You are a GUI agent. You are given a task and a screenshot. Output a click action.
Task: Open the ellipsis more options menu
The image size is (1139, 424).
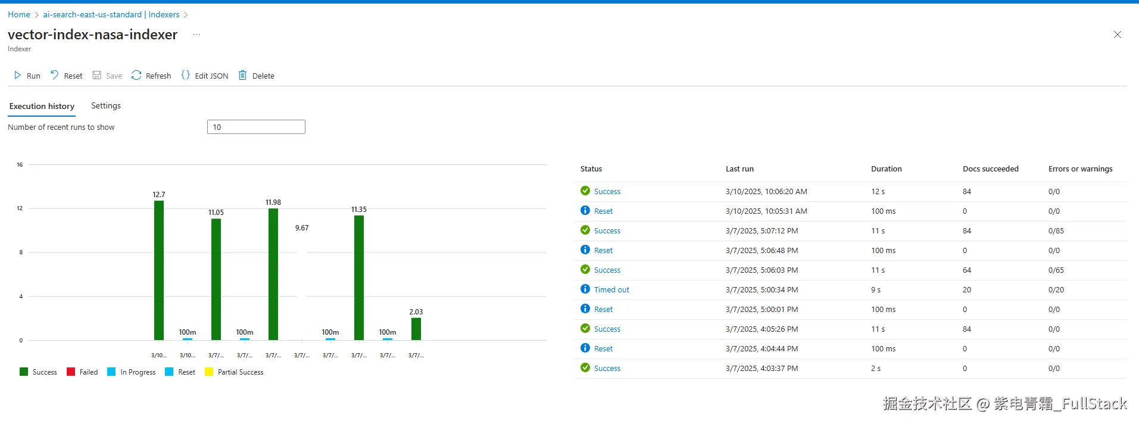coord(196,35)
